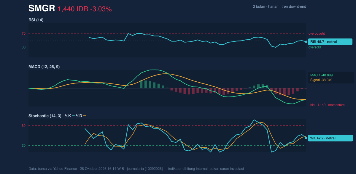This screenshot has height=174, width=356.
Task: Select the 'MACD -40.099' legend value
Action: point(322,75)
